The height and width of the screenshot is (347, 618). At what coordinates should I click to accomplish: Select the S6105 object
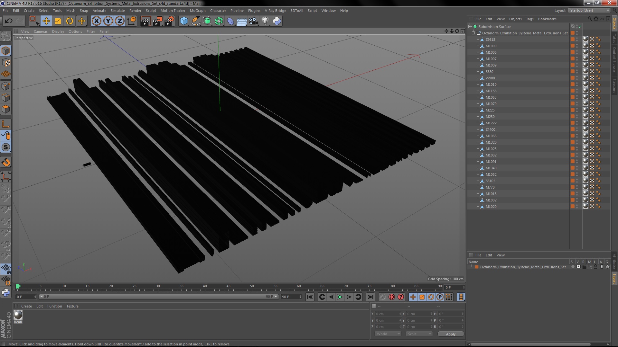click(x=490, y=181)
